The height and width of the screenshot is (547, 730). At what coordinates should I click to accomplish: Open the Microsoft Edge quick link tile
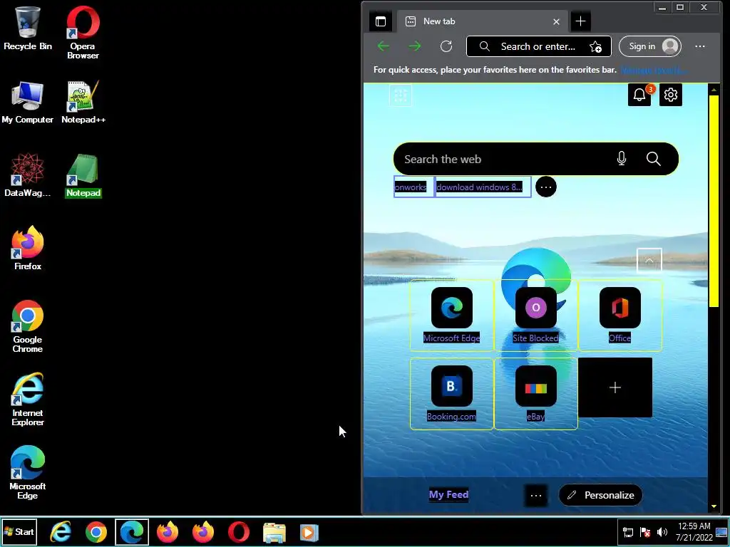[451, 315]
